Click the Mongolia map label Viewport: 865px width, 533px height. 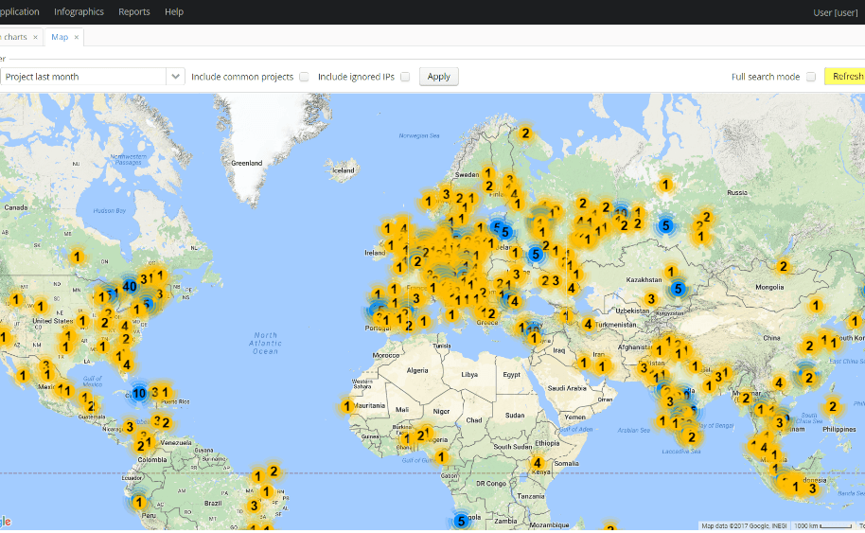(769, 287)
